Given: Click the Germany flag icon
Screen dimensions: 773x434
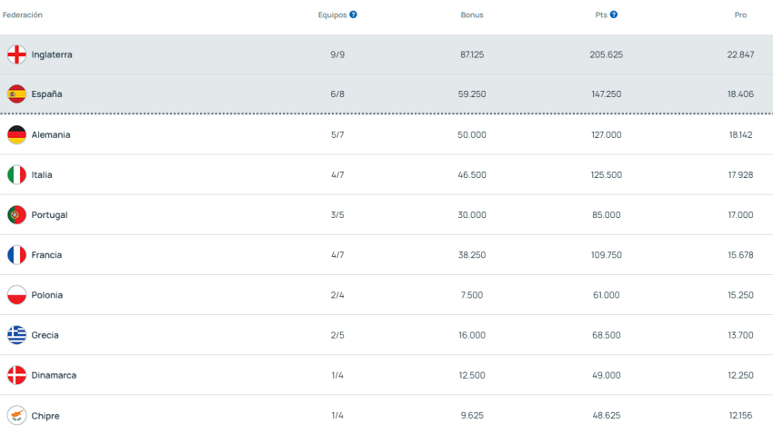Looking at the screenshot, I should (x=16, y=134).
